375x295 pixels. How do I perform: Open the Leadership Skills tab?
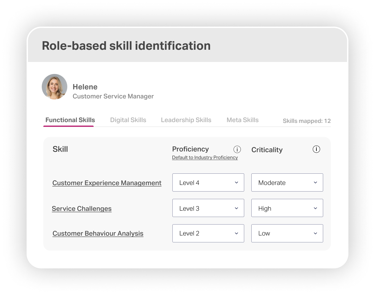[x=186, y=120]
